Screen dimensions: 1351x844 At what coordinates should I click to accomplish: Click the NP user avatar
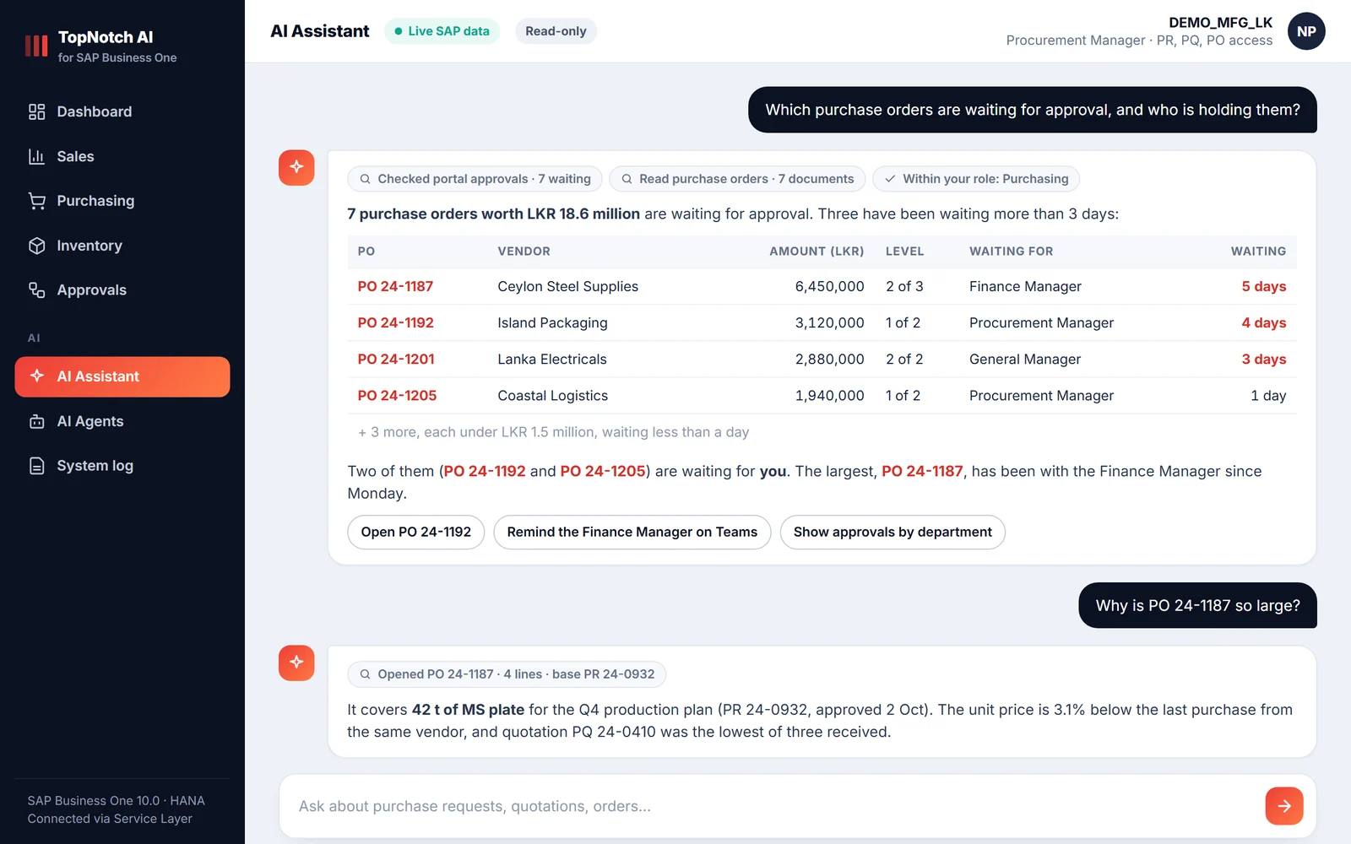(x=1306, y=31)
